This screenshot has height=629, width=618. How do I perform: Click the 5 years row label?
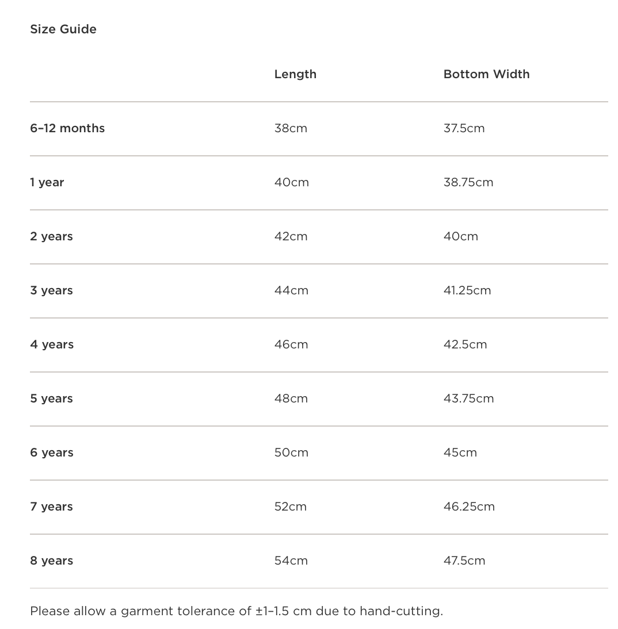click(52, 398)
